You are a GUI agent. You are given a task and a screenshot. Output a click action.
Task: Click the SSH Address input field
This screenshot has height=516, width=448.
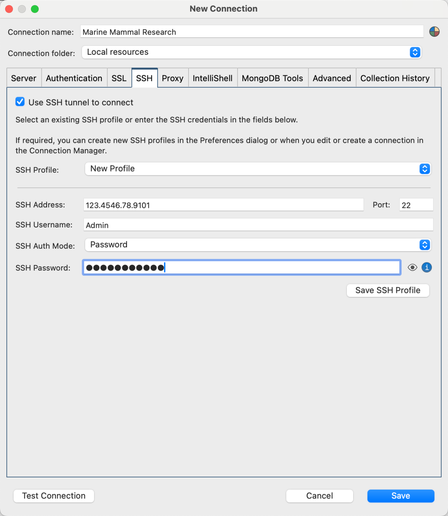pyautogui.click(x=223, y=205)
